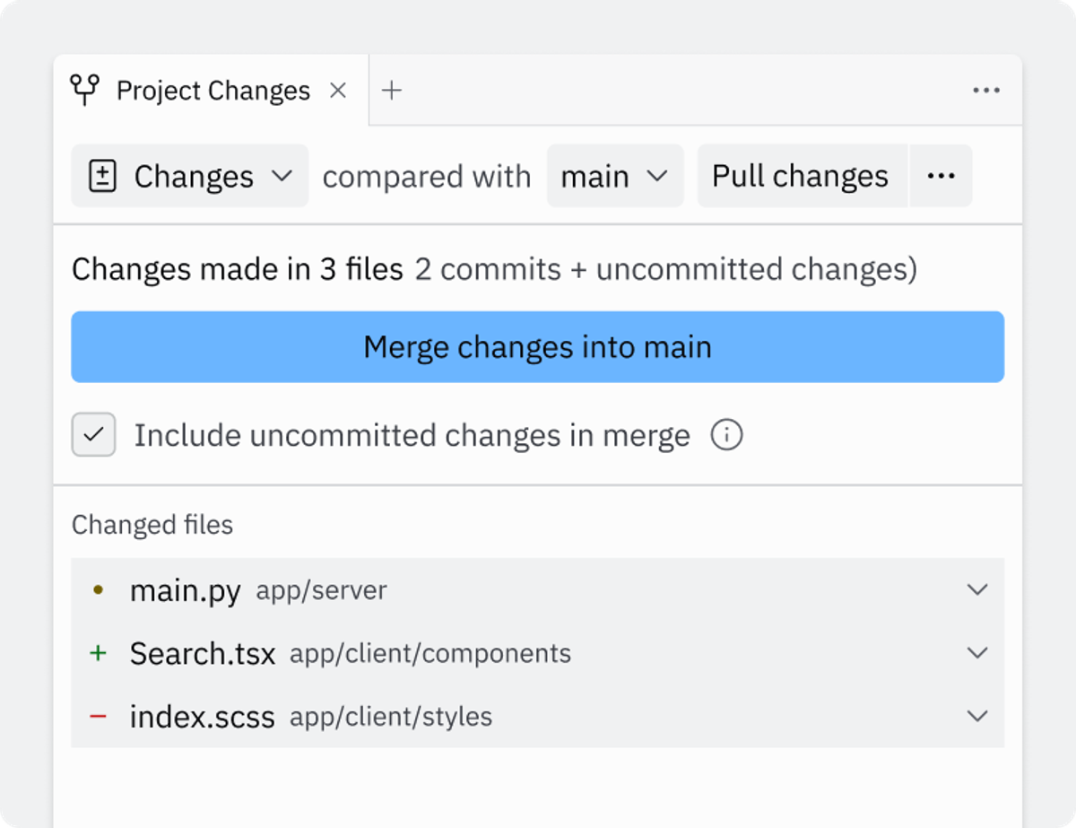Enable including uncommitted changes in merge
The height and width of the screenshot is (828, 1076).
point(93,435)
